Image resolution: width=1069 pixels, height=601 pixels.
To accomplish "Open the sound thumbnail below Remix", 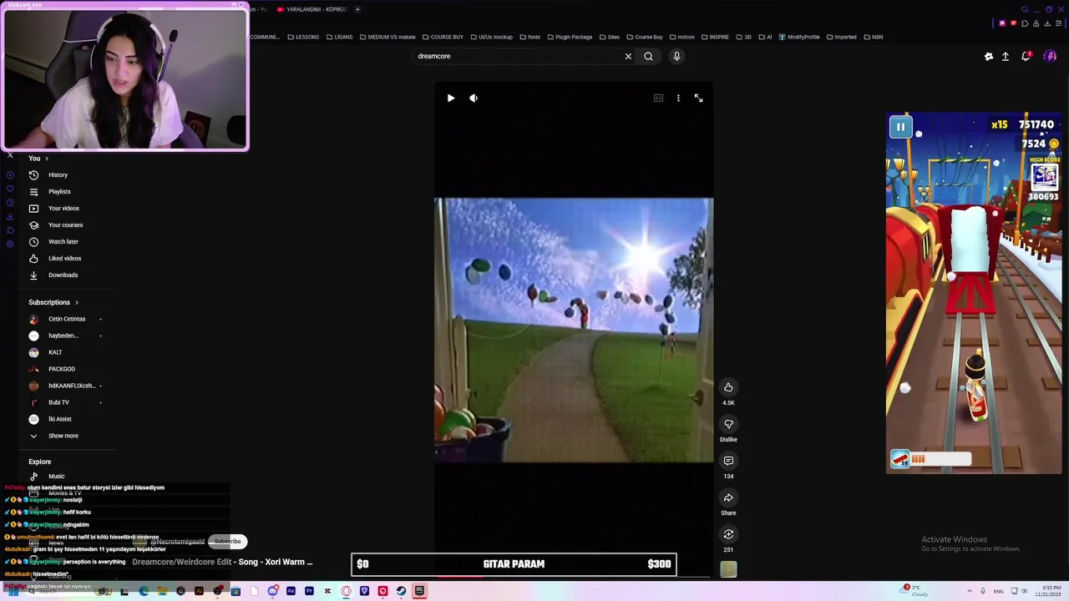I will [x=728, y=569].
